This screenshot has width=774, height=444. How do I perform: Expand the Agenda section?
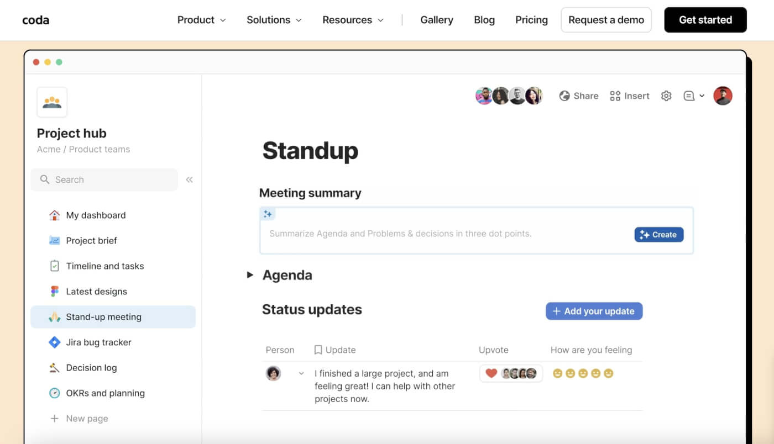pos(249,274)
